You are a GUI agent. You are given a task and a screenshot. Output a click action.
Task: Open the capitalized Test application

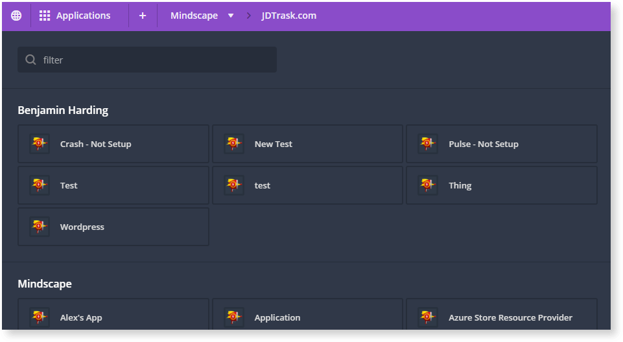pos(113,185)
